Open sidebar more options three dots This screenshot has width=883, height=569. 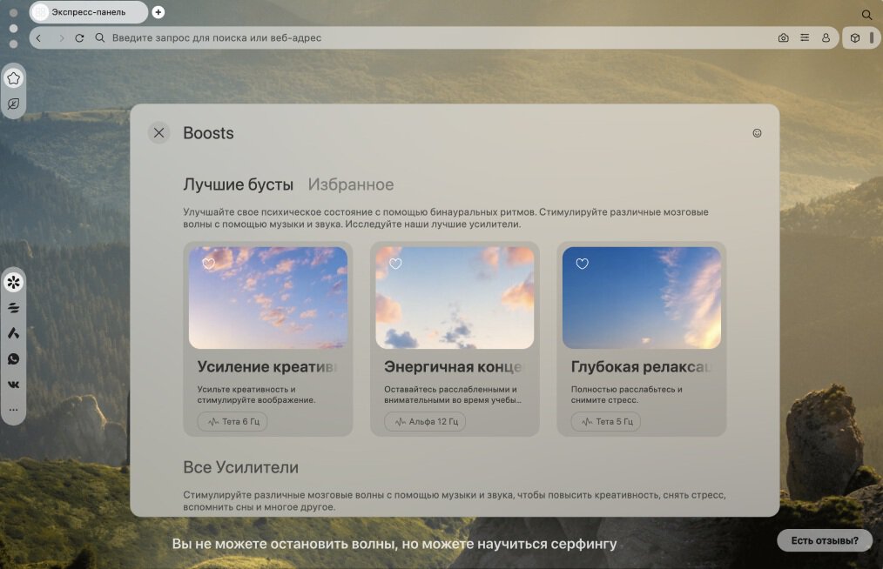pyautogui.click(x=14, y=410)
